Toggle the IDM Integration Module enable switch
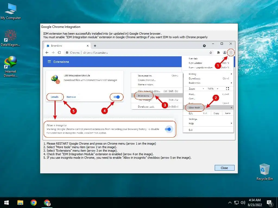 tap(117, 97)
